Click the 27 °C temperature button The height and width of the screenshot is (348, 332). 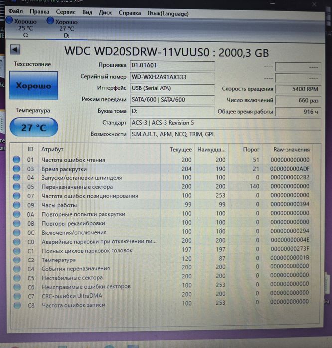pyautogui.click(x=34, y=127)
